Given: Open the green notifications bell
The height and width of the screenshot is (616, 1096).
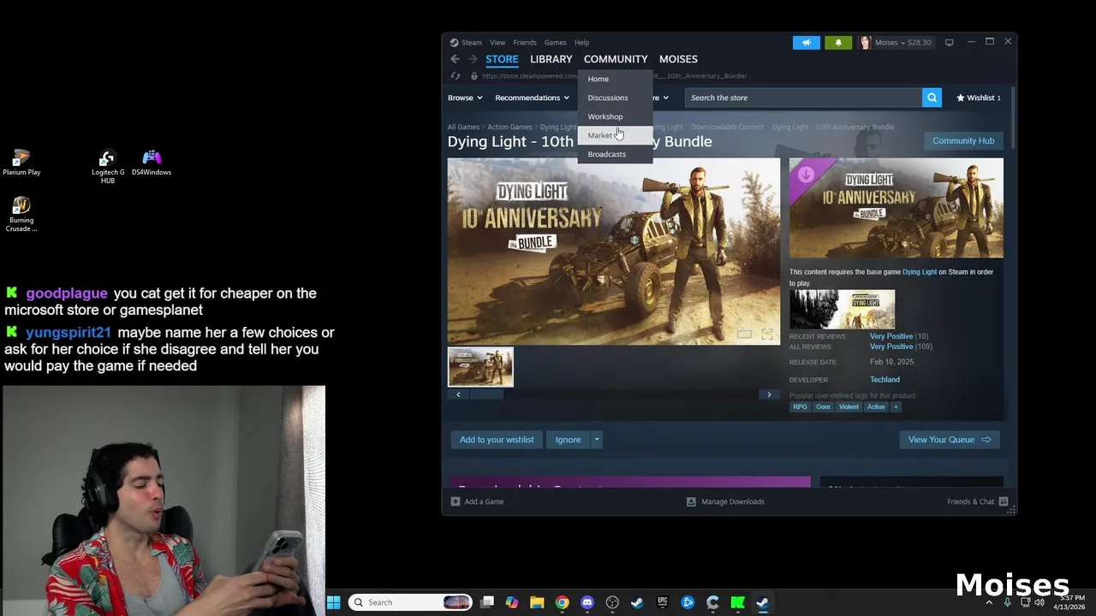Looking at the screenshot, I should click(838, 42).
